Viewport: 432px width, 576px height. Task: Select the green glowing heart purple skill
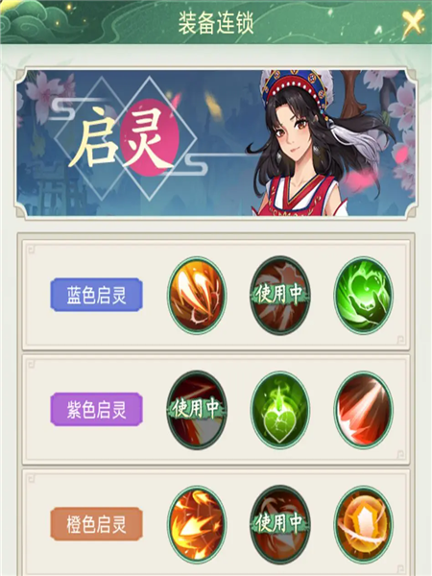click(x=280, y=410)
